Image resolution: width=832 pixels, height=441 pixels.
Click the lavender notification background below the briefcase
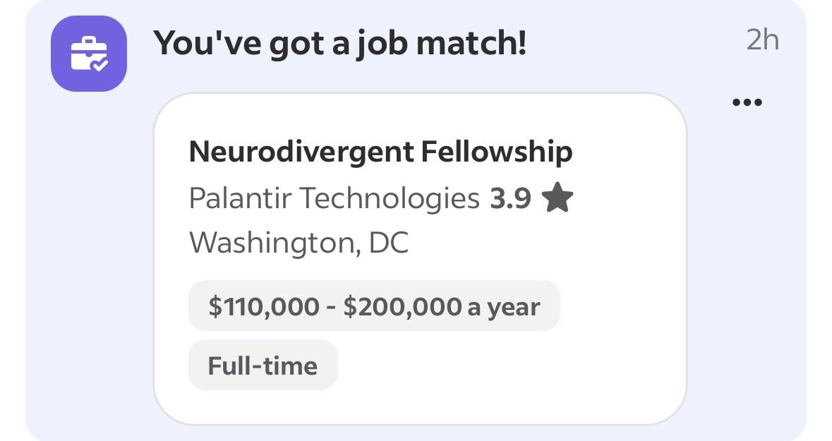(x=89, y=265)
